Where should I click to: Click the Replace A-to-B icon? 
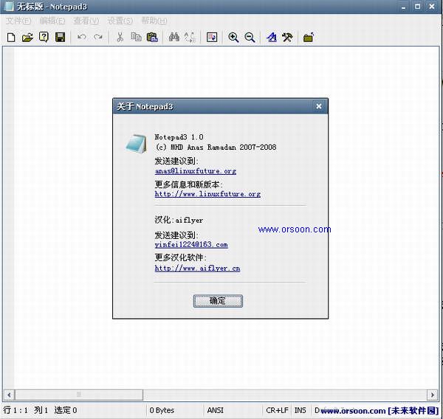(190, 37)
